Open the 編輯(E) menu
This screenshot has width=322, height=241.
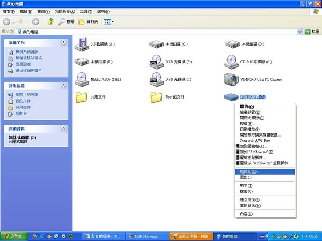point(26,12)
